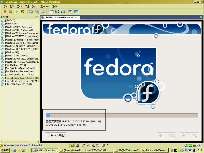Click the summary view toolbar icon

70,11
